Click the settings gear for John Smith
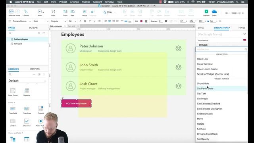 pyautogui.click(x=178, y=67)
